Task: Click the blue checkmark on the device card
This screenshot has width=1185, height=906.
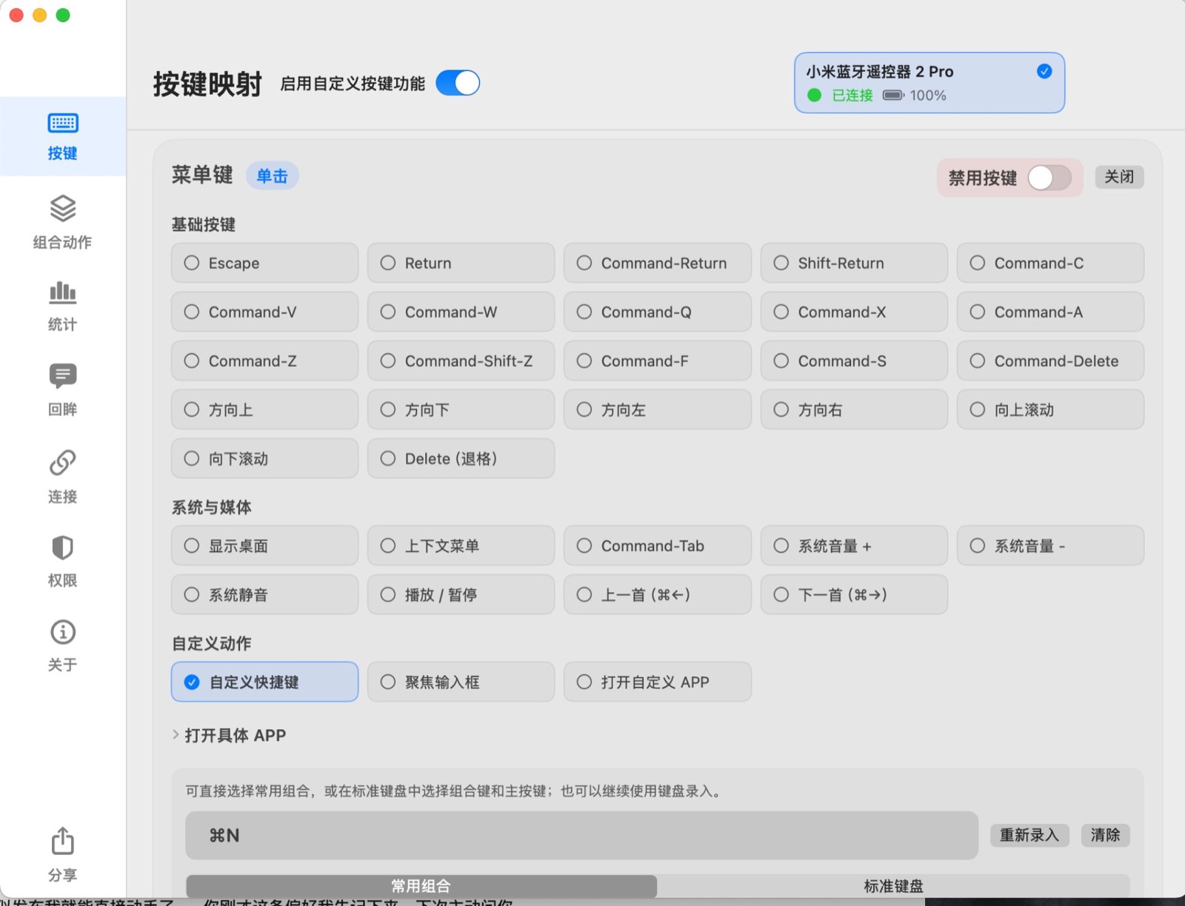Action: click(x=1044, y=71)
